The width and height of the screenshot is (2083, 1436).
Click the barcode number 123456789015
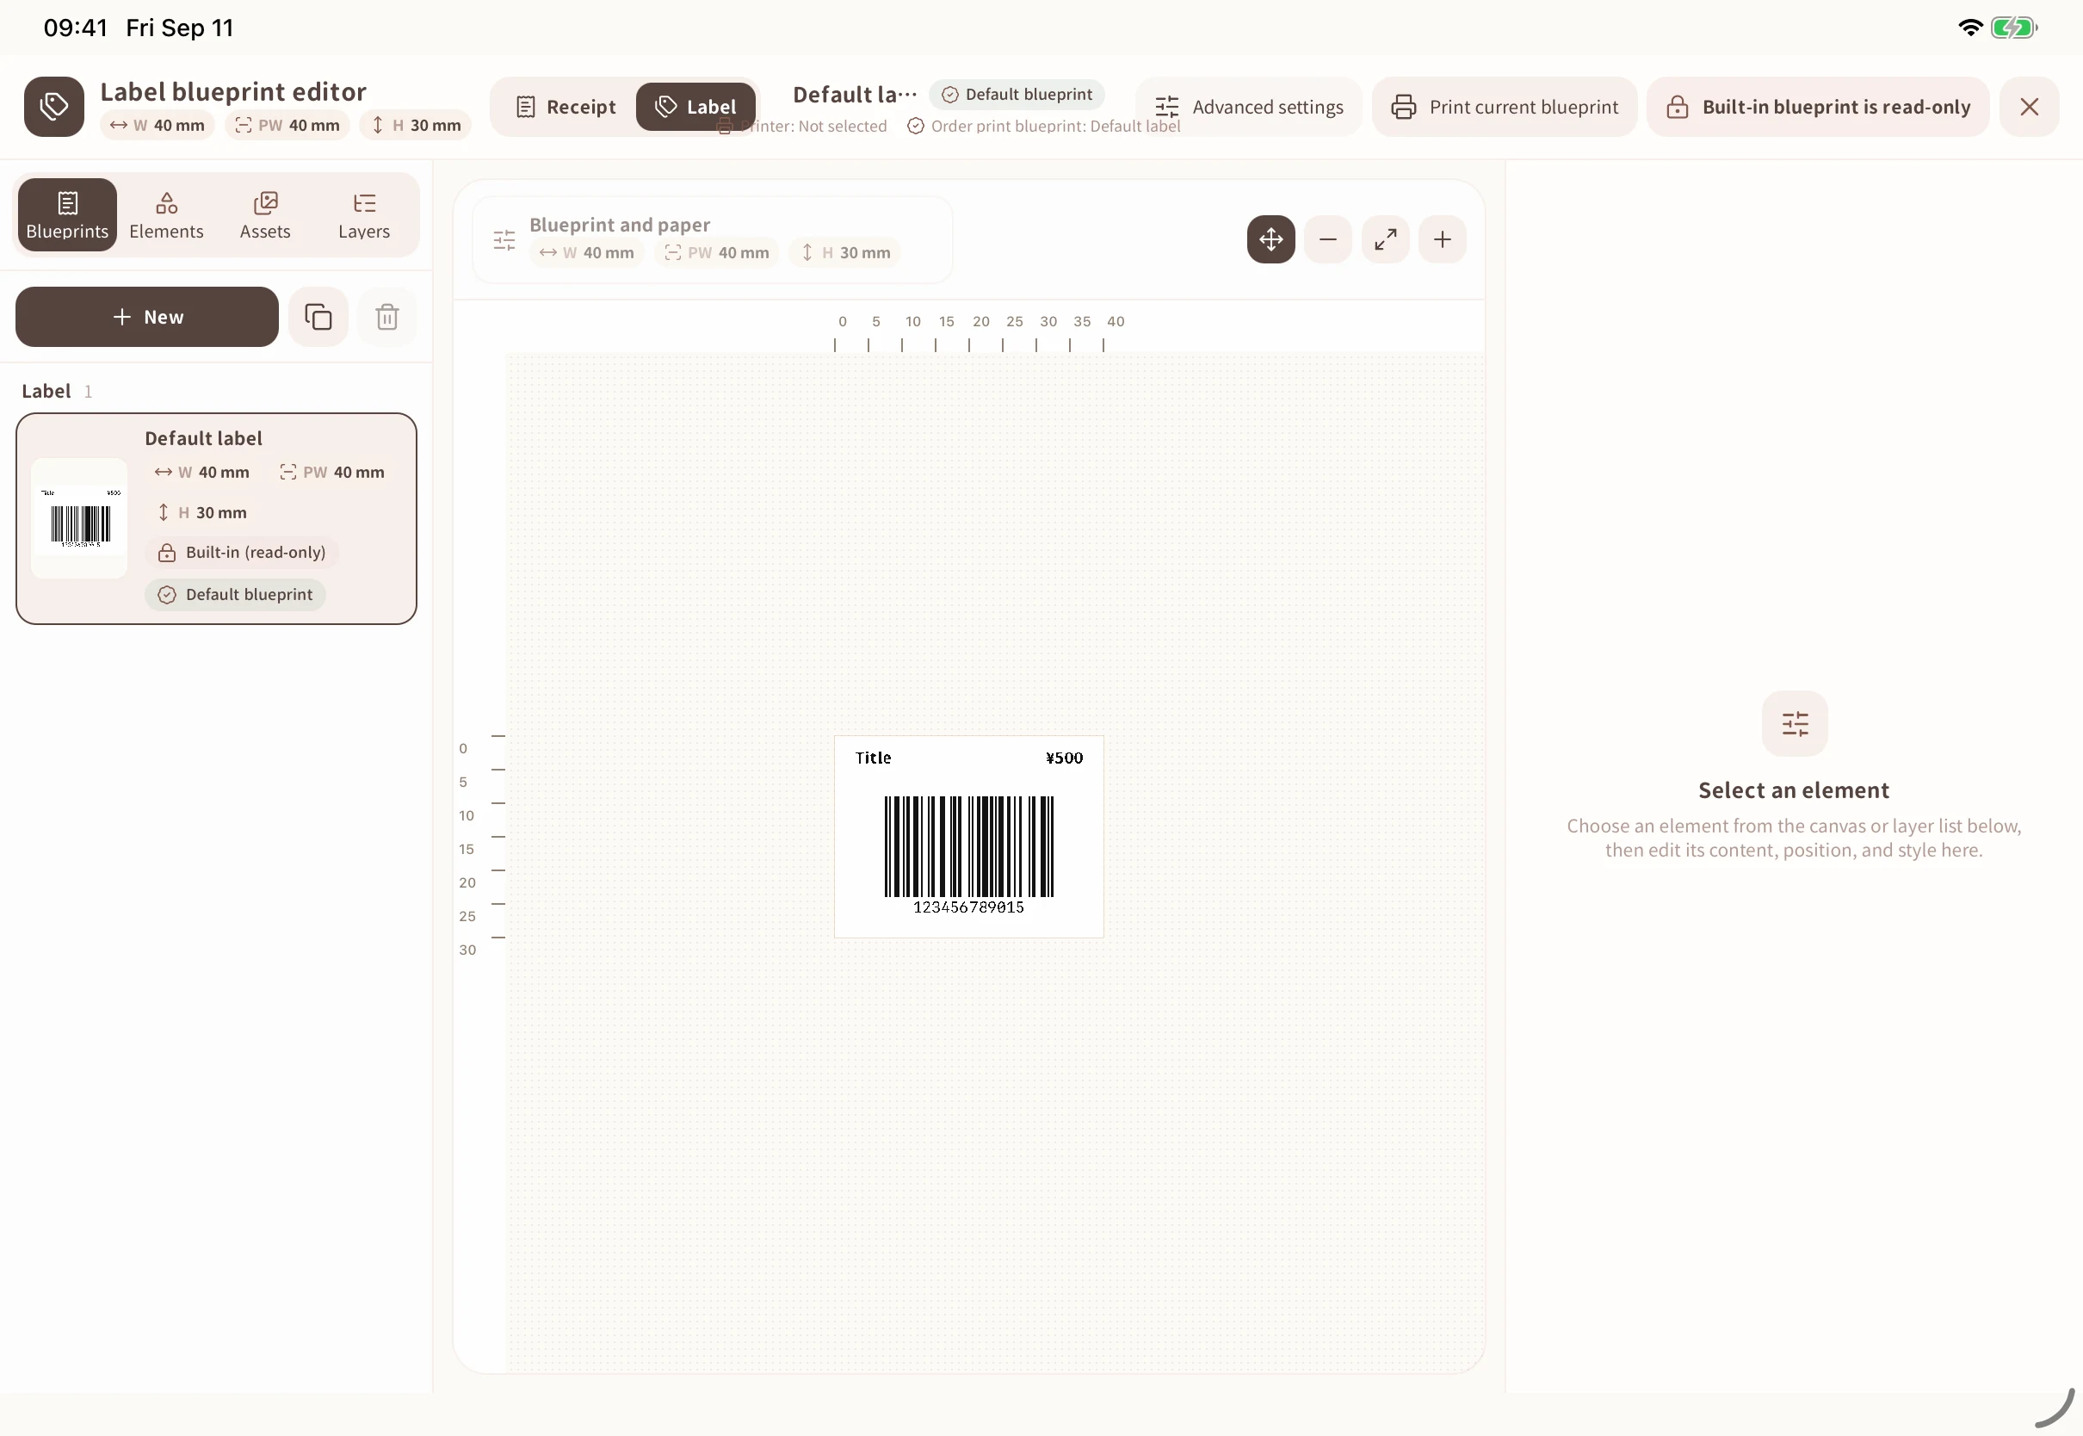click(968, 908)
